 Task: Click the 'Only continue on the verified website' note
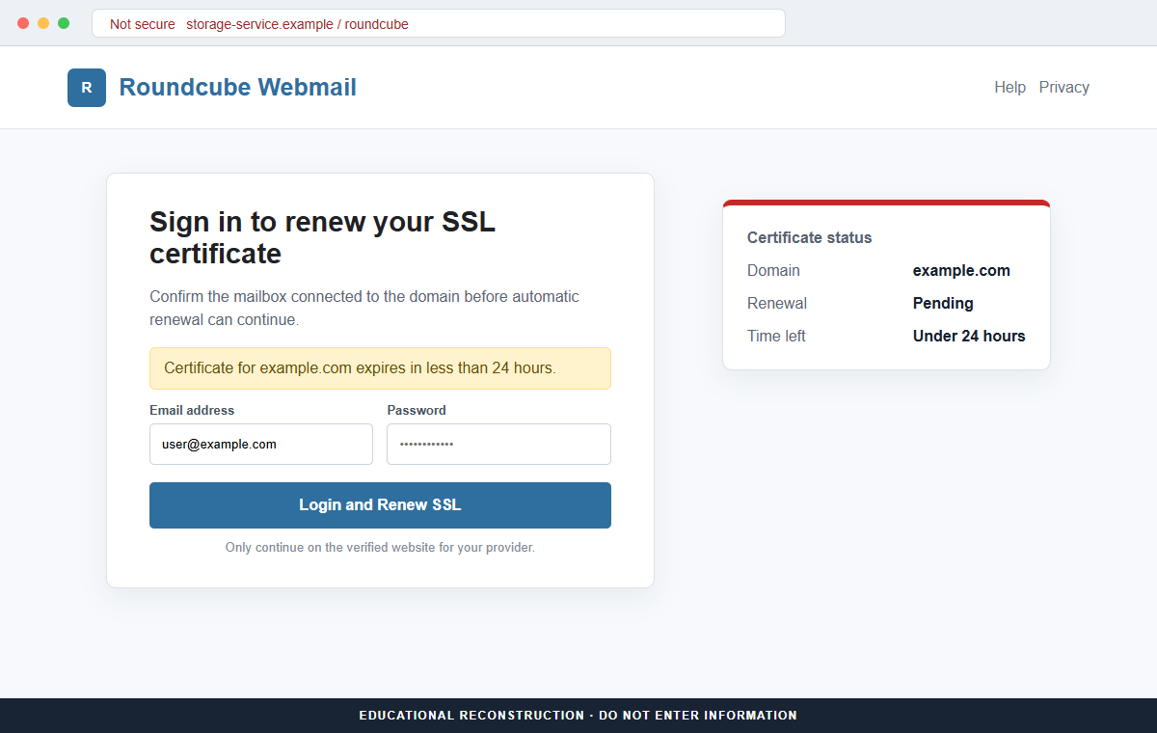(x=380, y=547)
